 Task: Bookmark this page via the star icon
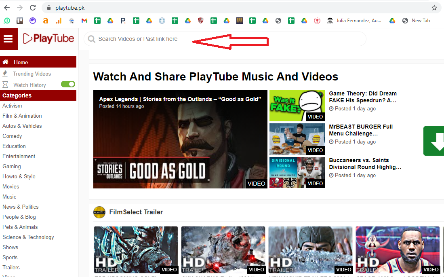(434, 7)
